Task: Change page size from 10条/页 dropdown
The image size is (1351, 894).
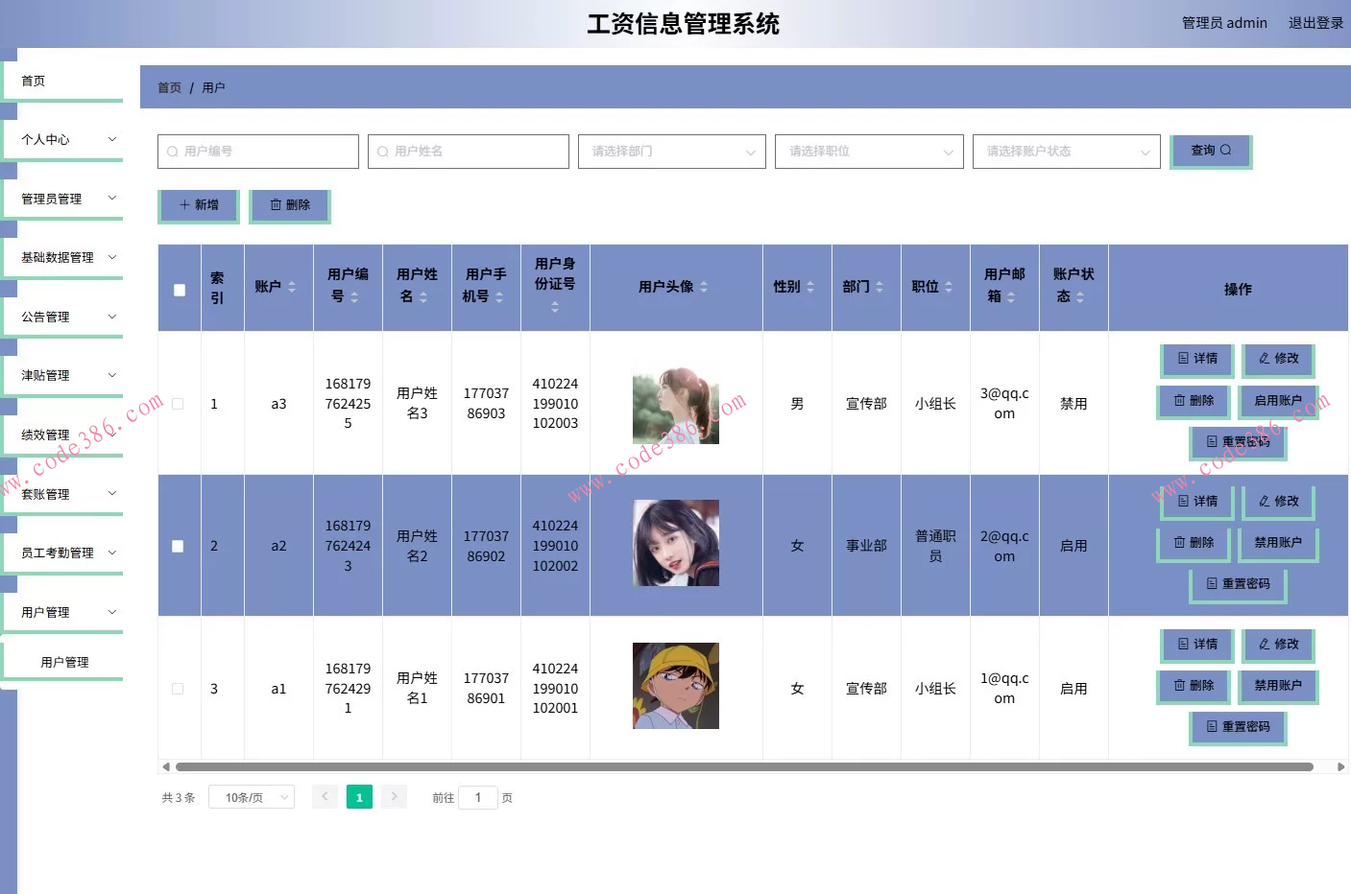Action: coord(252,797)
